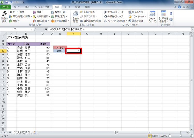Image resolution: width=194 pixels, height=138 pixels.
Task: Select row 5 header
Action: pos(3,51)
